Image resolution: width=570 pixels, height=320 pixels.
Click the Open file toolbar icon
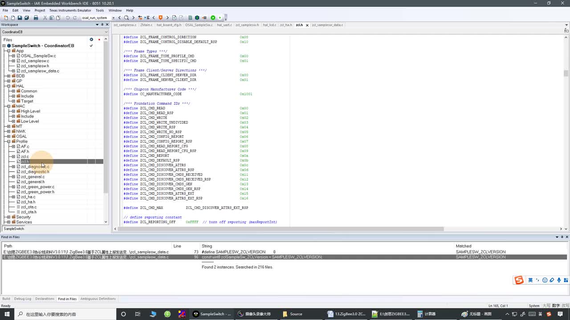coord(12,18)
